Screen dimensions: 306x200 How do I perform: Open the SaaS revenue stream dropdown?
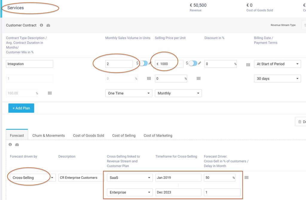(129, 177)
